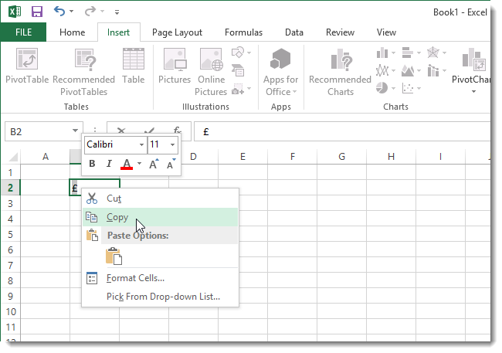
Task: Expand the Calibri font name dropdown
Action: tap(141, 144)
